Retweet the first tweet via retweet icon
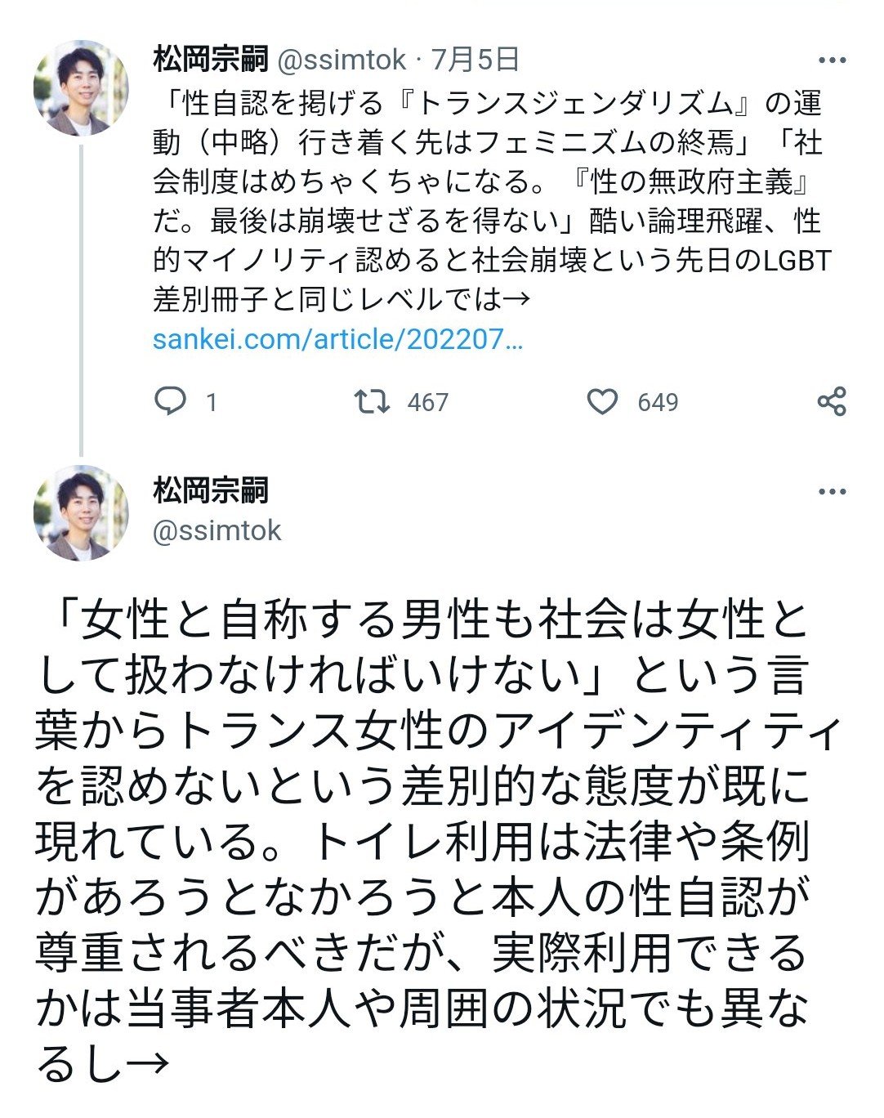The height and width of the screenshot is (1118, 884). [x=372, y=401]
